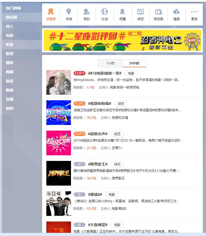Click the 21.3亿 read count
Image resolution: width=206 pixels, height=236 pixels.
(91, 148)
